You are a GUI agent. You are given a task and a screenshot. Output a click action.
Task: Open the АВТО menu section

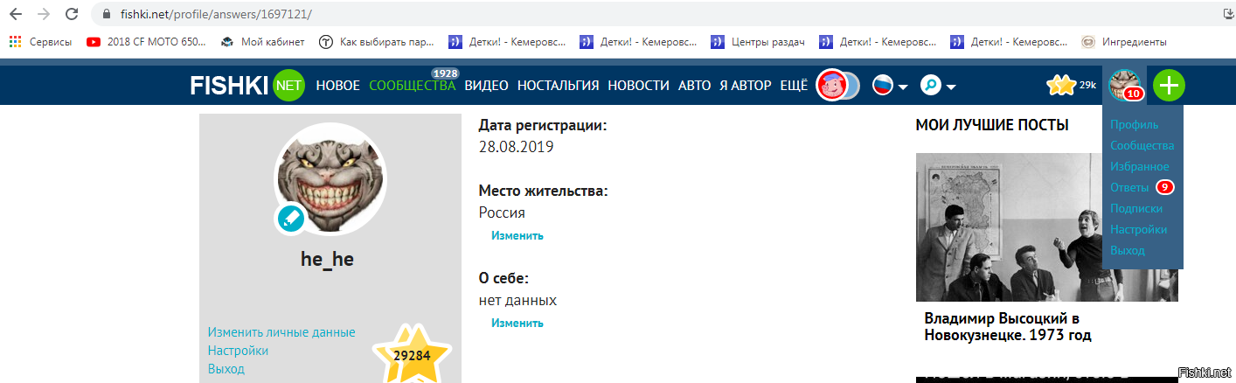tap(695, 86)
